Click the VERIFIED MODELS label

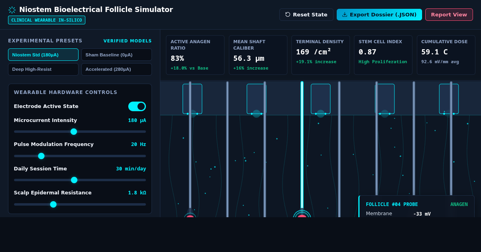pos(127,41)
